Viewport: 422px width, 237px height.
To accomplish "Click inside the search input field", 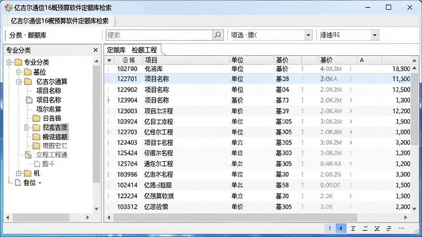I will tap(159, 35).
